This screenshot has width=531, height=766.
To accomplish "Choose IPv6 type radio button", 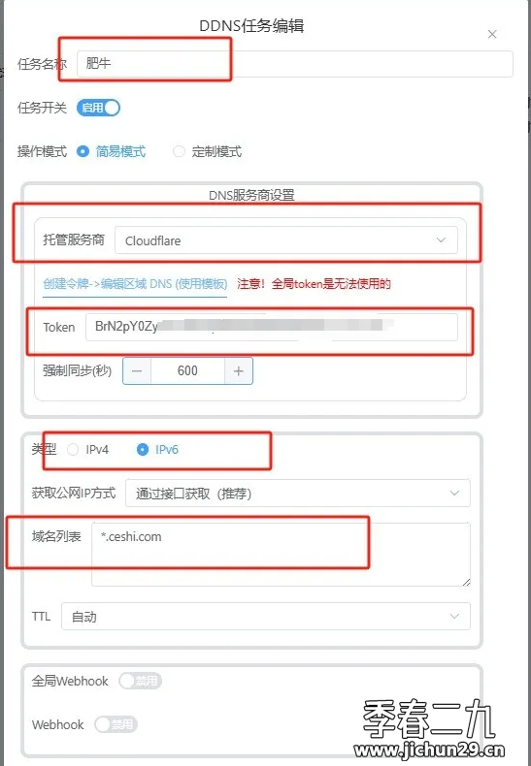I will click(143, 450).
